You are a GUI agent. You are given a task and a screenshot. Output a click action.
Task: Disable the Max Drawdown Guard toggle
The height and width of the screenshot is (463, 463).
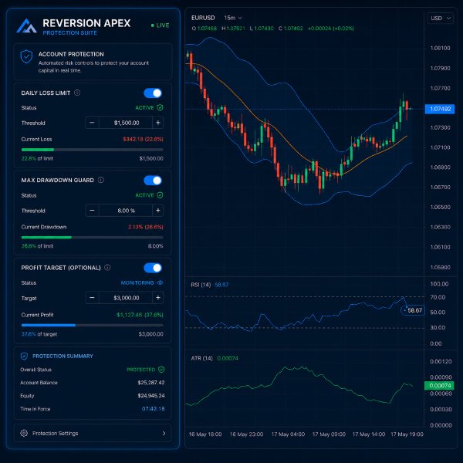(x=153, y=180)
